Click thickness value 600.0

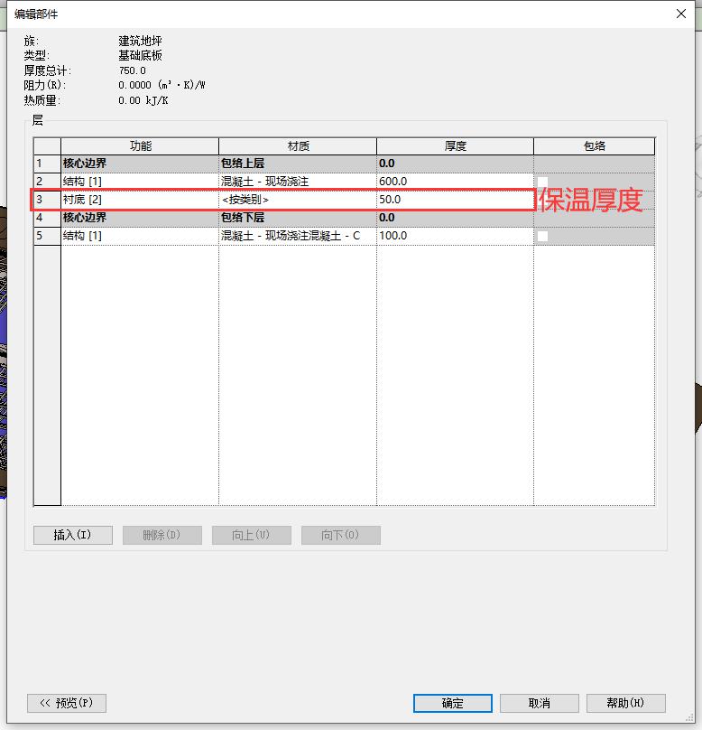pyautogui.click(x=455, y=182)
